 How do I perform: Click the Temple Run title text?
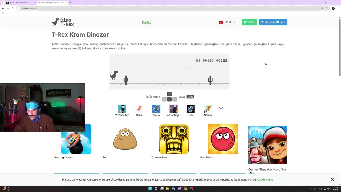(x=159, y=157)
